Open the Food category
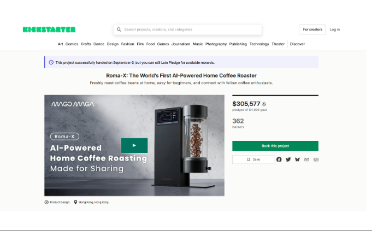Image resolution: width=372 pixels, height=231 pixels. 150,44
